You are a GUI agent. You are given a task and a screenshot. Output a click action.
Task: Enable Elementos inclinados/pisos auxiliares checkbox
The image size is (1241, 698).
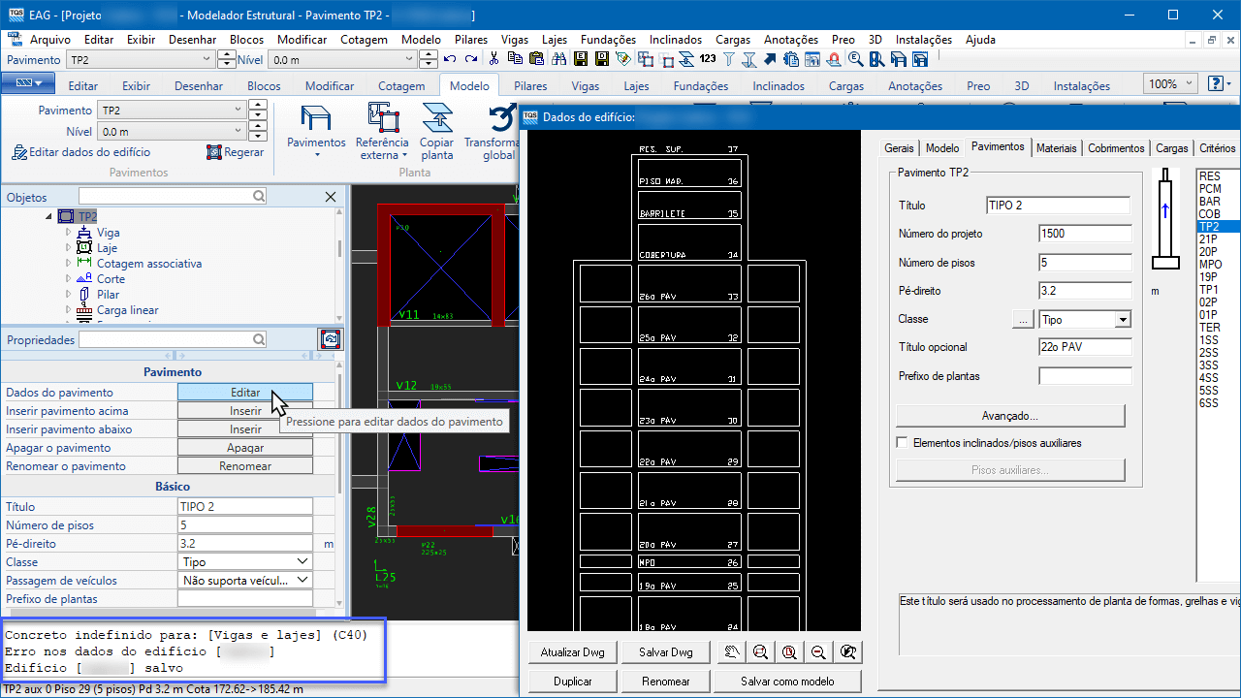[903, 443]
